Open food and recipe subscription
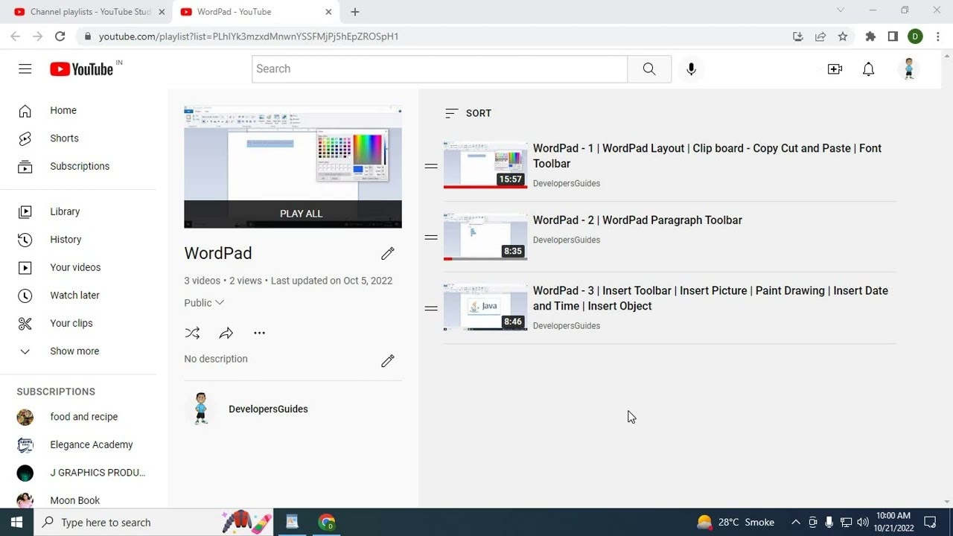This screenshot has width=953, height=536. [x=83, y=417]
